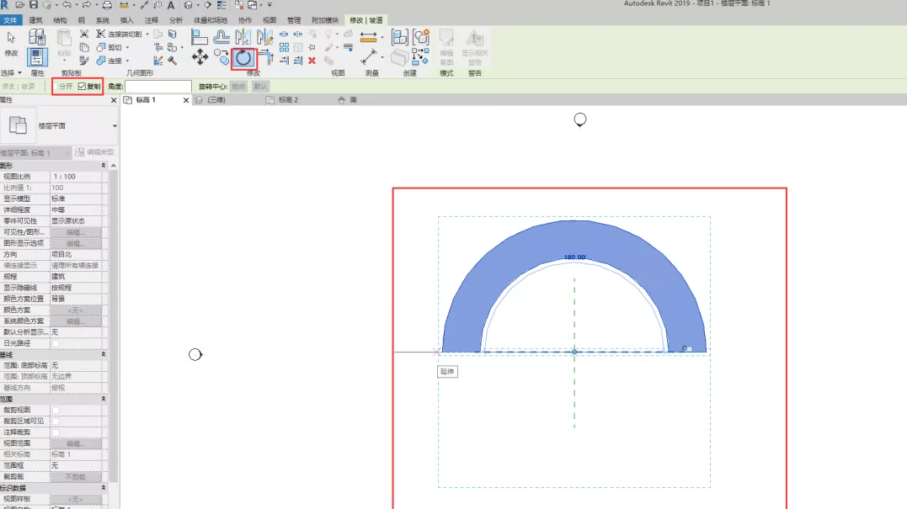Enable the 分开 (Disjoin) checkbox
907x509 pixels.
coord(56,86)
